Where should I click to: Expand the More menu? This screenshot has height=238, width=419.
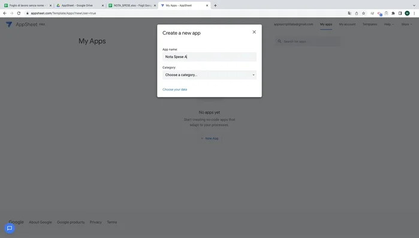[406, 25]
